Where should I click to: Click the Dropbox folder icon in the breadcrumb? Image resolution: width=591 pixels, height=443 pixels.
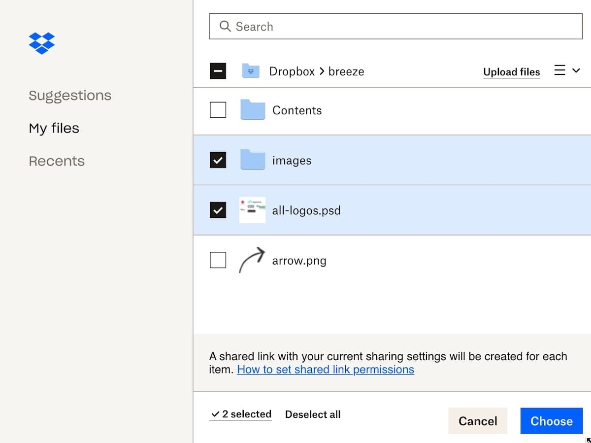point(251,71)
